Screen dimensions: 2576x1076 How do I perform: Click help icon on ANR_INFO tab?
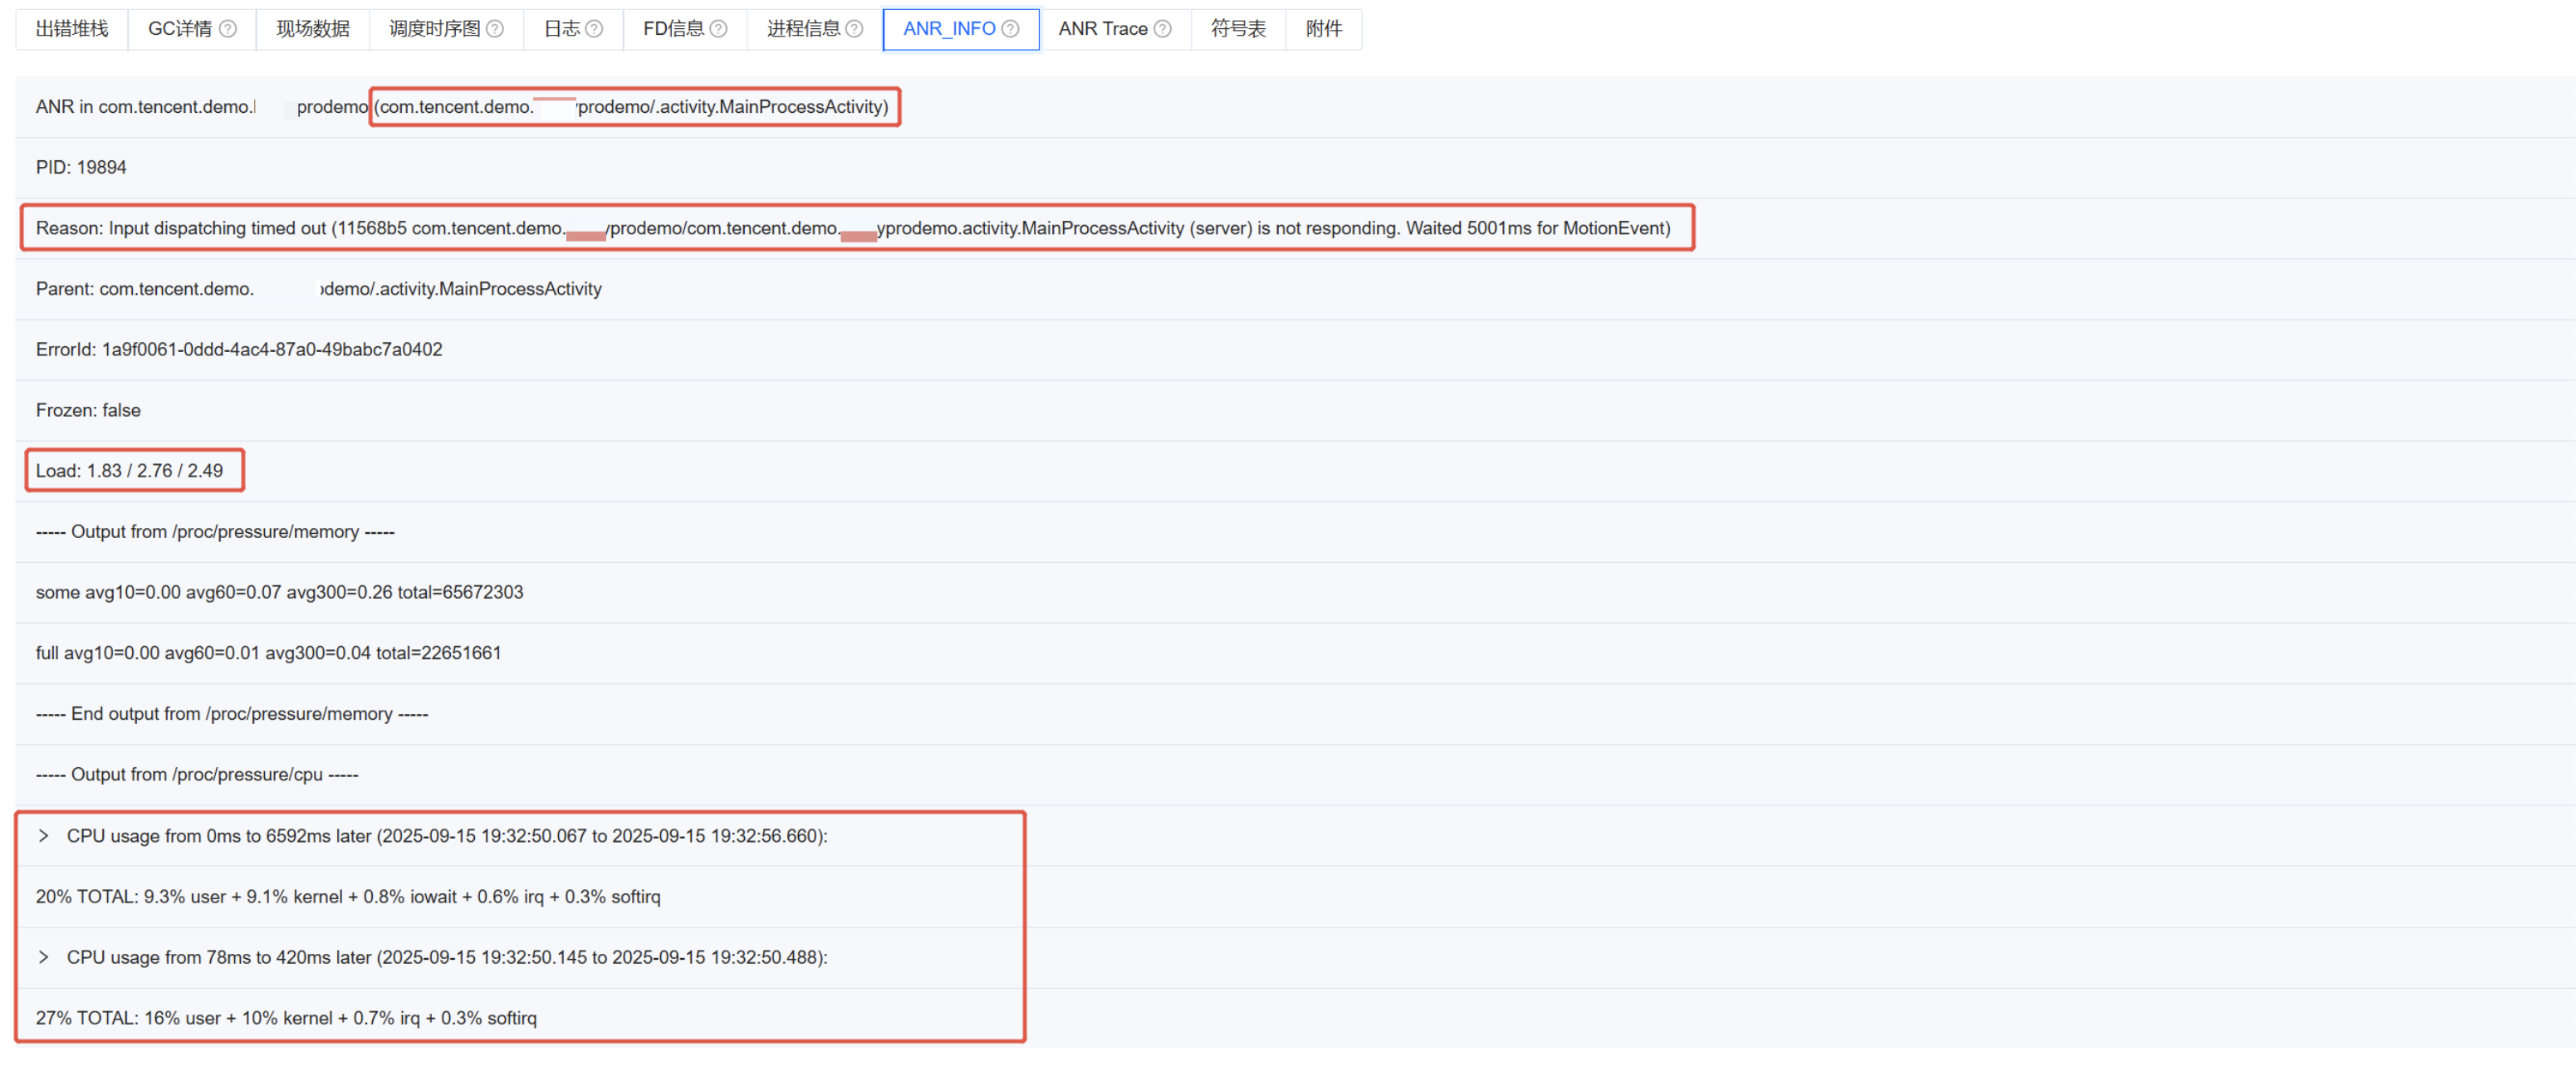[x=1010, y=29]
